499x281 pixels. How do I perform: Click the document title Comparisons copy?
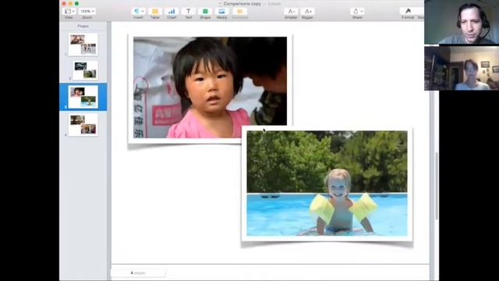242,4
